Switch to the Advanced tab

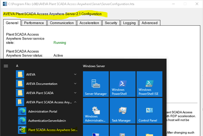pos(150,23)
